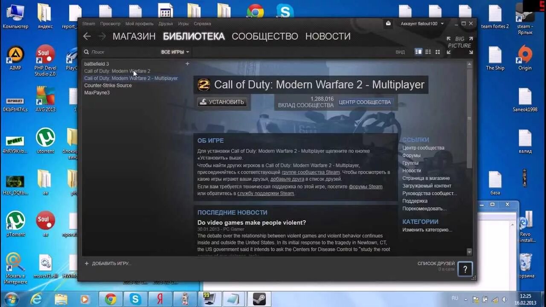546x307 pixels.
Task: Open the Друзья menu
Action: click(166, 23)
